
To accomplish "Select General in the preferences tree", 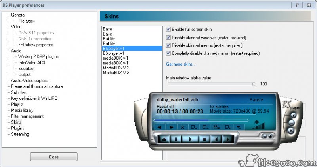I will (18, 15).
